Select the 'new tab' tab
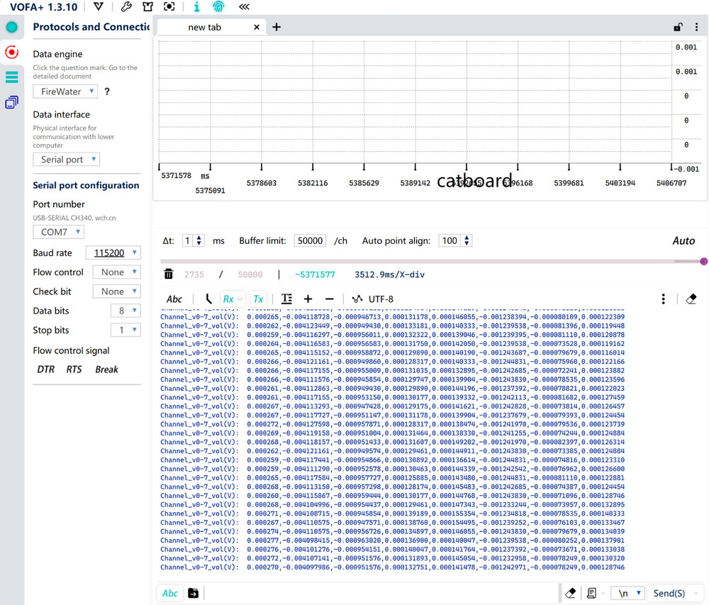The width and height of the screenshot is (709, 605). 205,27
